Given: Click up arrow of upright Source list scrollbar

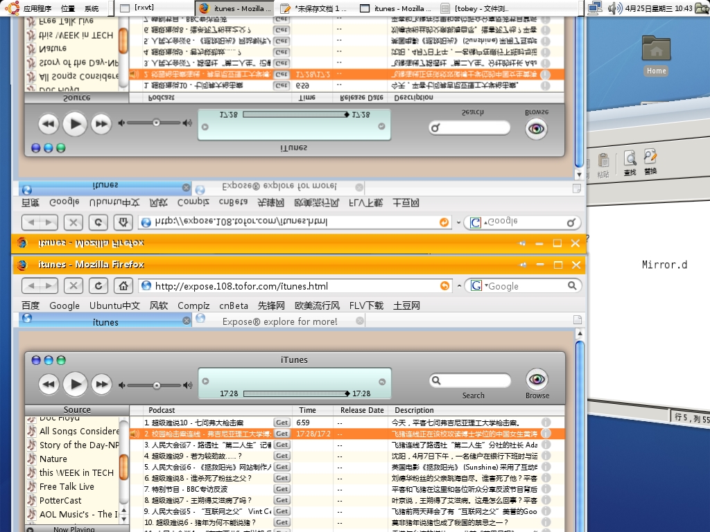Looking at the screenshot, I should 123,511.
